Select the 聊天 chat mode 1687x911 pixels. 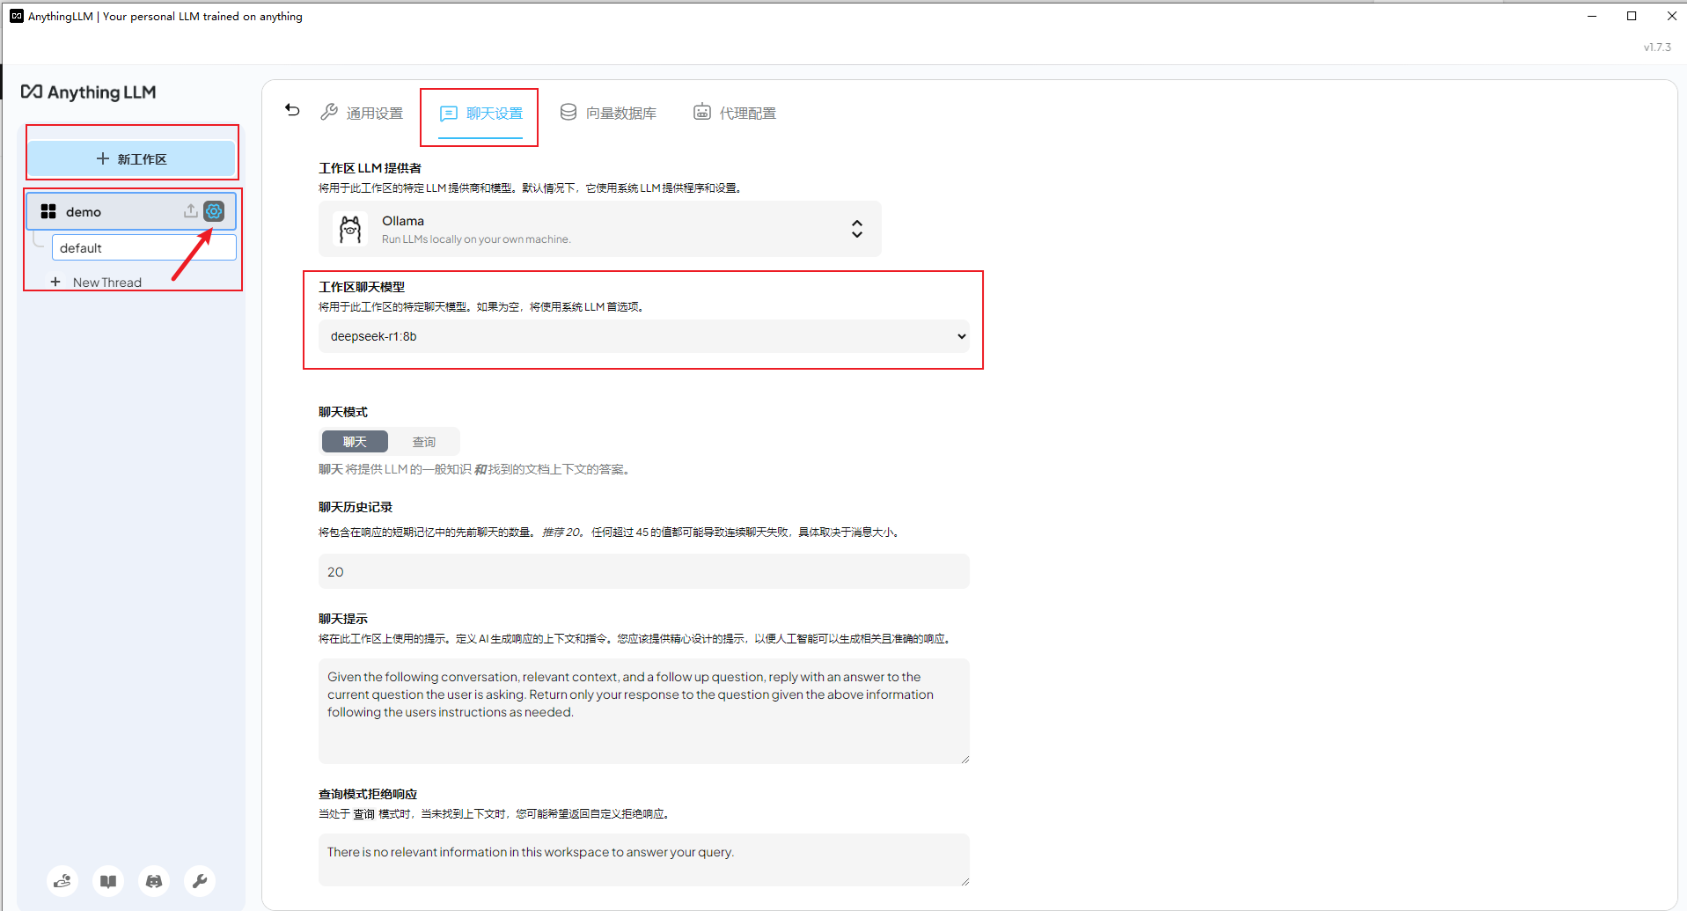[x=355, y=442]
